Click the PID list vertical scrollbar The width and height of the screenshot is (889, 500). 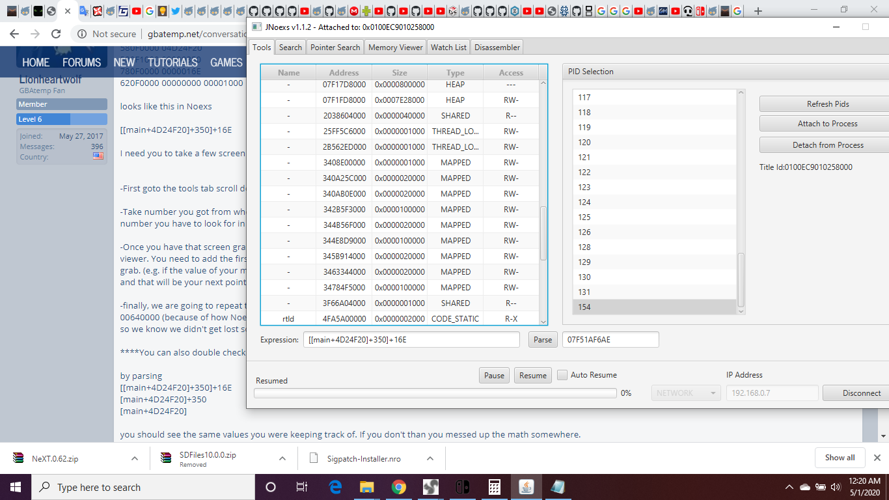tap(741, 280)
